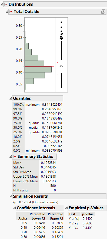Collapse the Empirical p-Values section
107x239 pixels.
[66, 208]
